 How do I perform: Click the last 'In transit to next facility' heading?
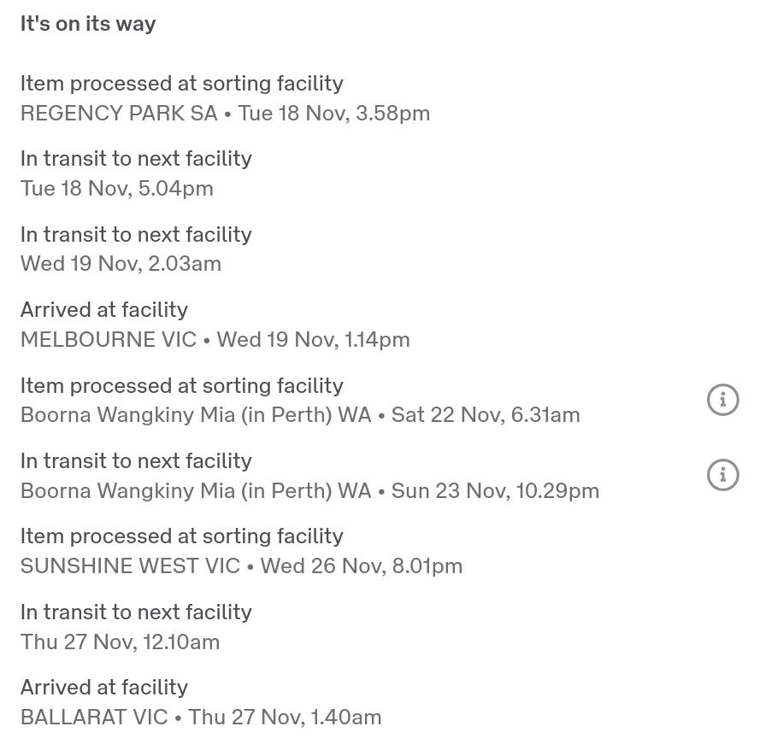point(136,611)
